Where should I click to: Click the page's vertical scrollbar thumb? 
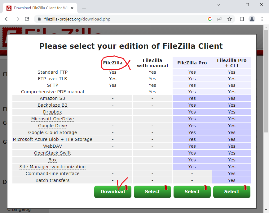tap(266, 81)
